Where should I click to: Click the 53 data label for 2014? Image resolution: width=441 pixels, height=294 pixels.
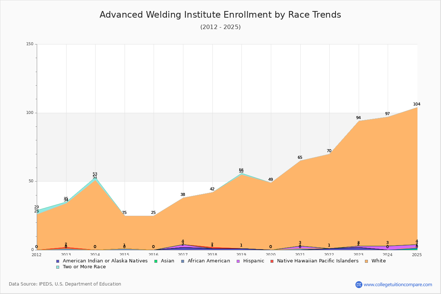click(95, 174)
